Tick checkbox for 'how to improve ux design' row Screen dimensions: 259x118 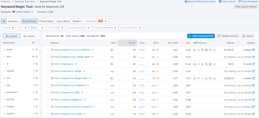click(x=47, y=71)
